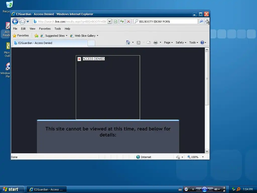Click the Refresh page icon
Viewport: 257px width, 193px height.
pyautogui.click(x=122, y=22)
